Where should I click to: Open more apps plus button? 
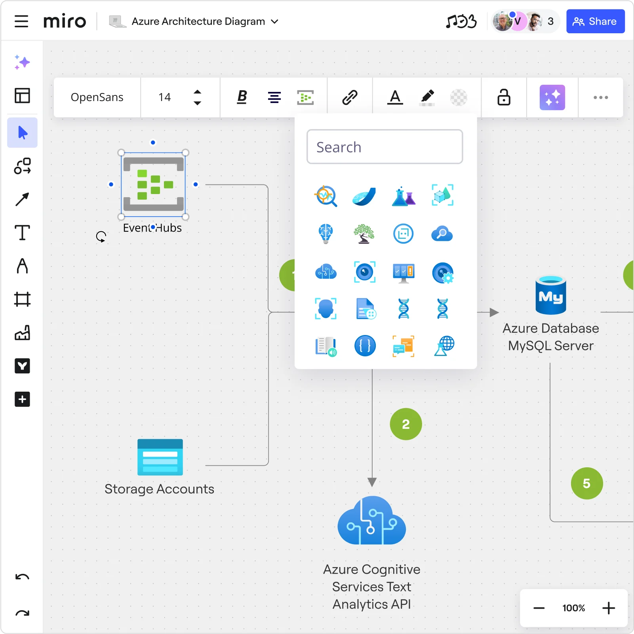(x=22, y=399)
